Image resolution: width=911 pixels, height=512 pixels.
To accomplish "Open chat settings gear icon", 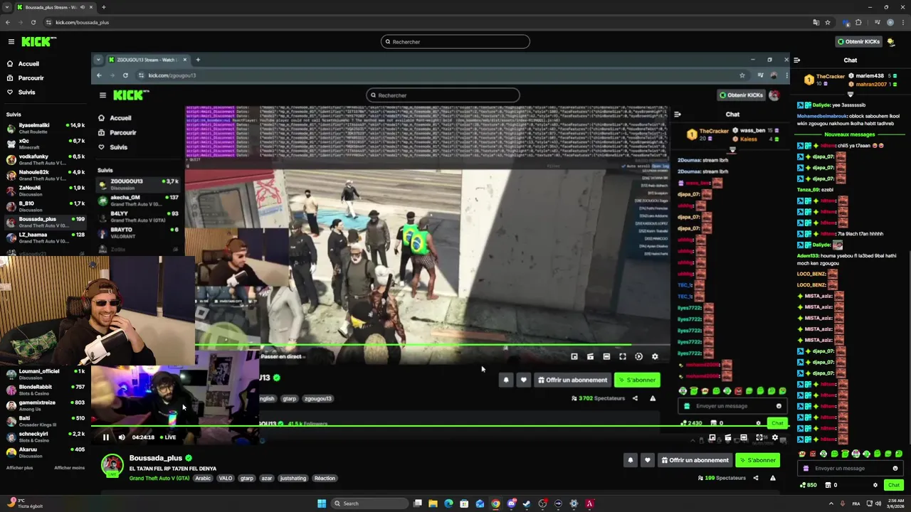I will [875, 485].
